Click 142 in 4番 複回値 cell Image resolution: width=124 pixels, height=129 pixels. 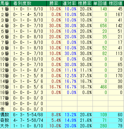119,26
